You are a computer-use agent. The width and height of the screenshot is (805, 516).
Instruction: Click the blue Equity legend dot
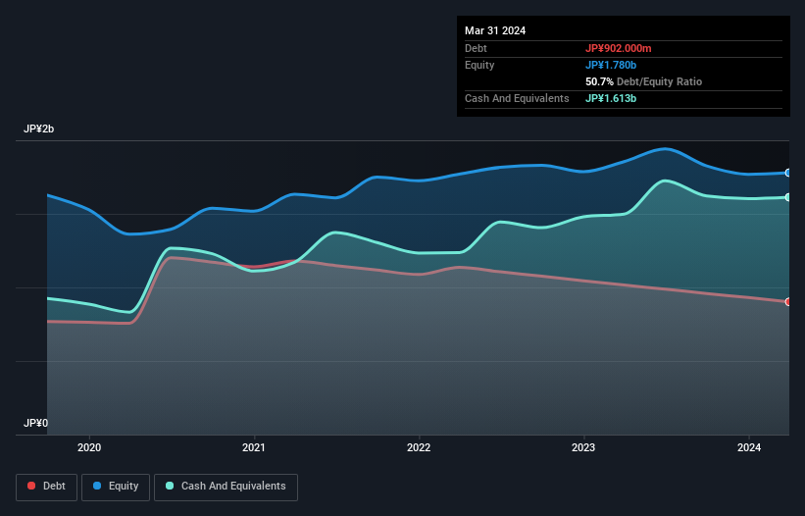[x=97, y=486]
